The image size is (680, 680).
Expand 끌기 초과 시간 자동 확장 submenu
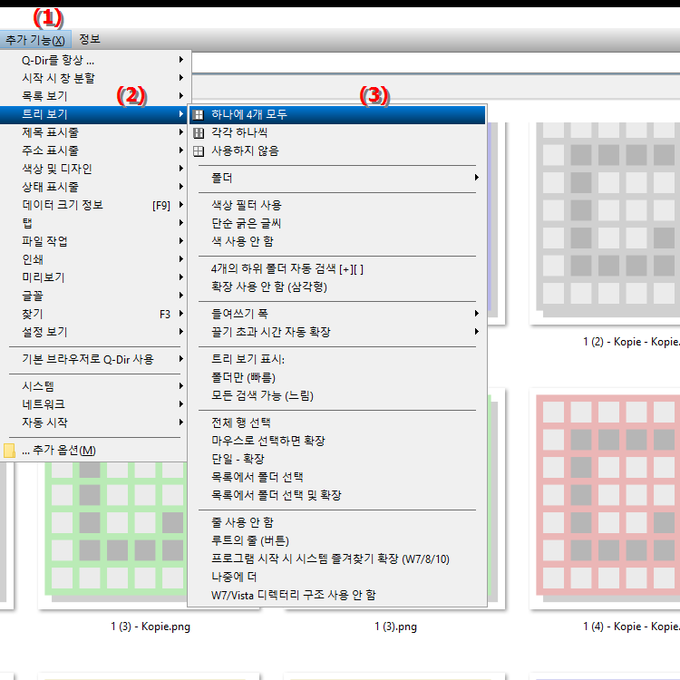[x=337, y=332]
